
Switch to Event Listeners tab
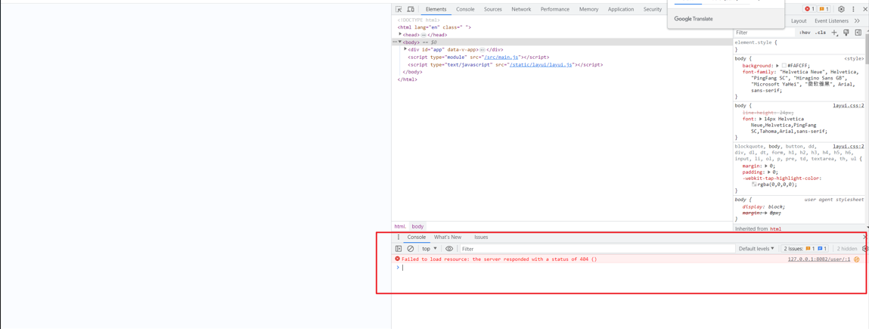(831, 21)
